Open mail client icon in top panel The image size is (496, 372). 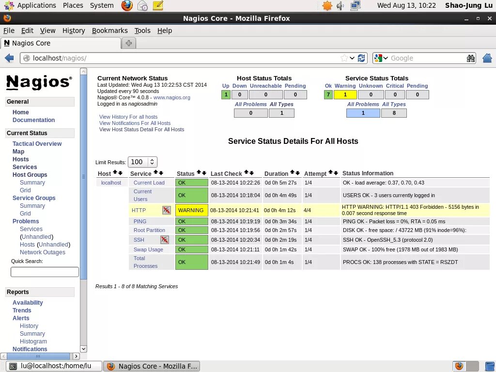pos(143,5)
